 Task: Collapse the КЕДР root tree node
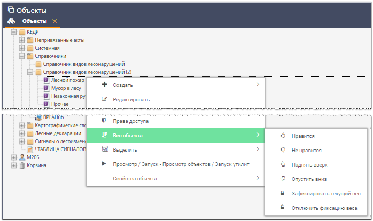14,32
